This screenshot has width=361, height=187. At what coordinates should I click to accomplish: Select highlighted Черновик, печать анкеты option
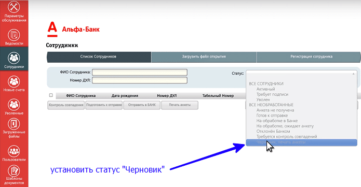click(302, 142)
